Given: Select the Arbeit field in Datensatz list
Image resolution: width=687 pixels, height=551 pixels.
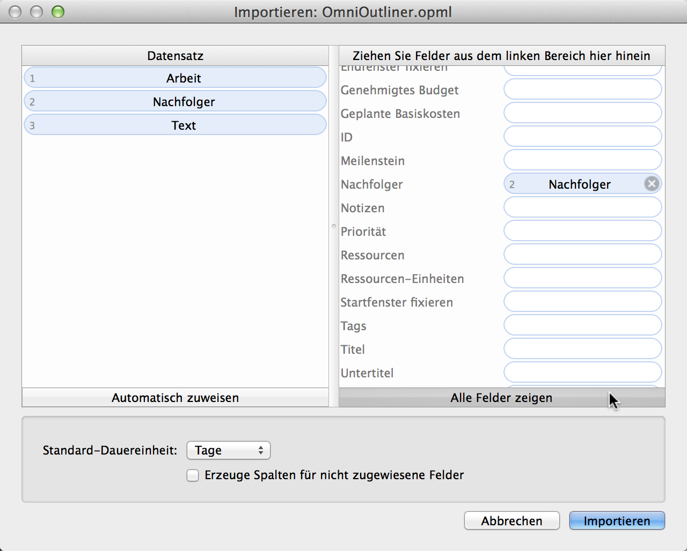Looking at the screenshot, I should (x=176, y=78).
